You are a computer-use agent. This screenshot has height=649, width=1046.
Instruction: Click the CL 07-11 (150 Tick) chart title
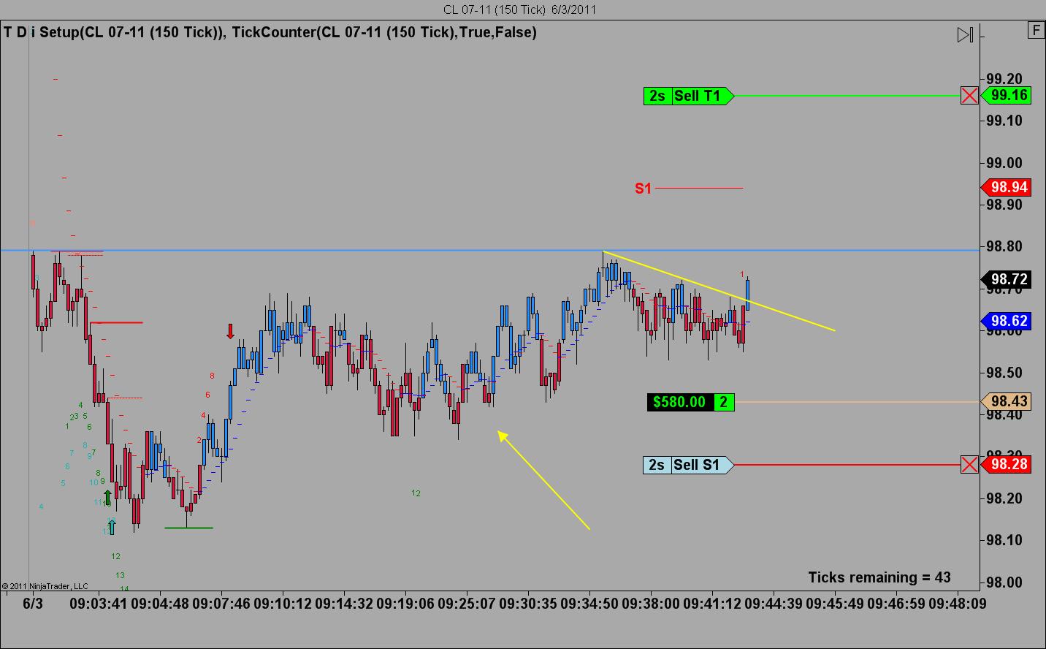tap(520, 10)
